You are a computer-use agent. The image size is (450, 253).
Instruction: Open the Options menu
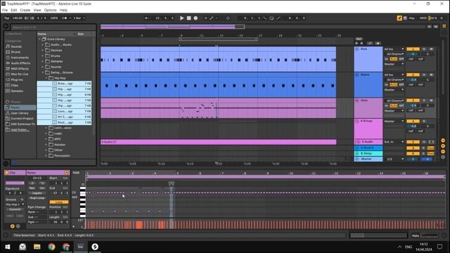(x=50, y=10)
